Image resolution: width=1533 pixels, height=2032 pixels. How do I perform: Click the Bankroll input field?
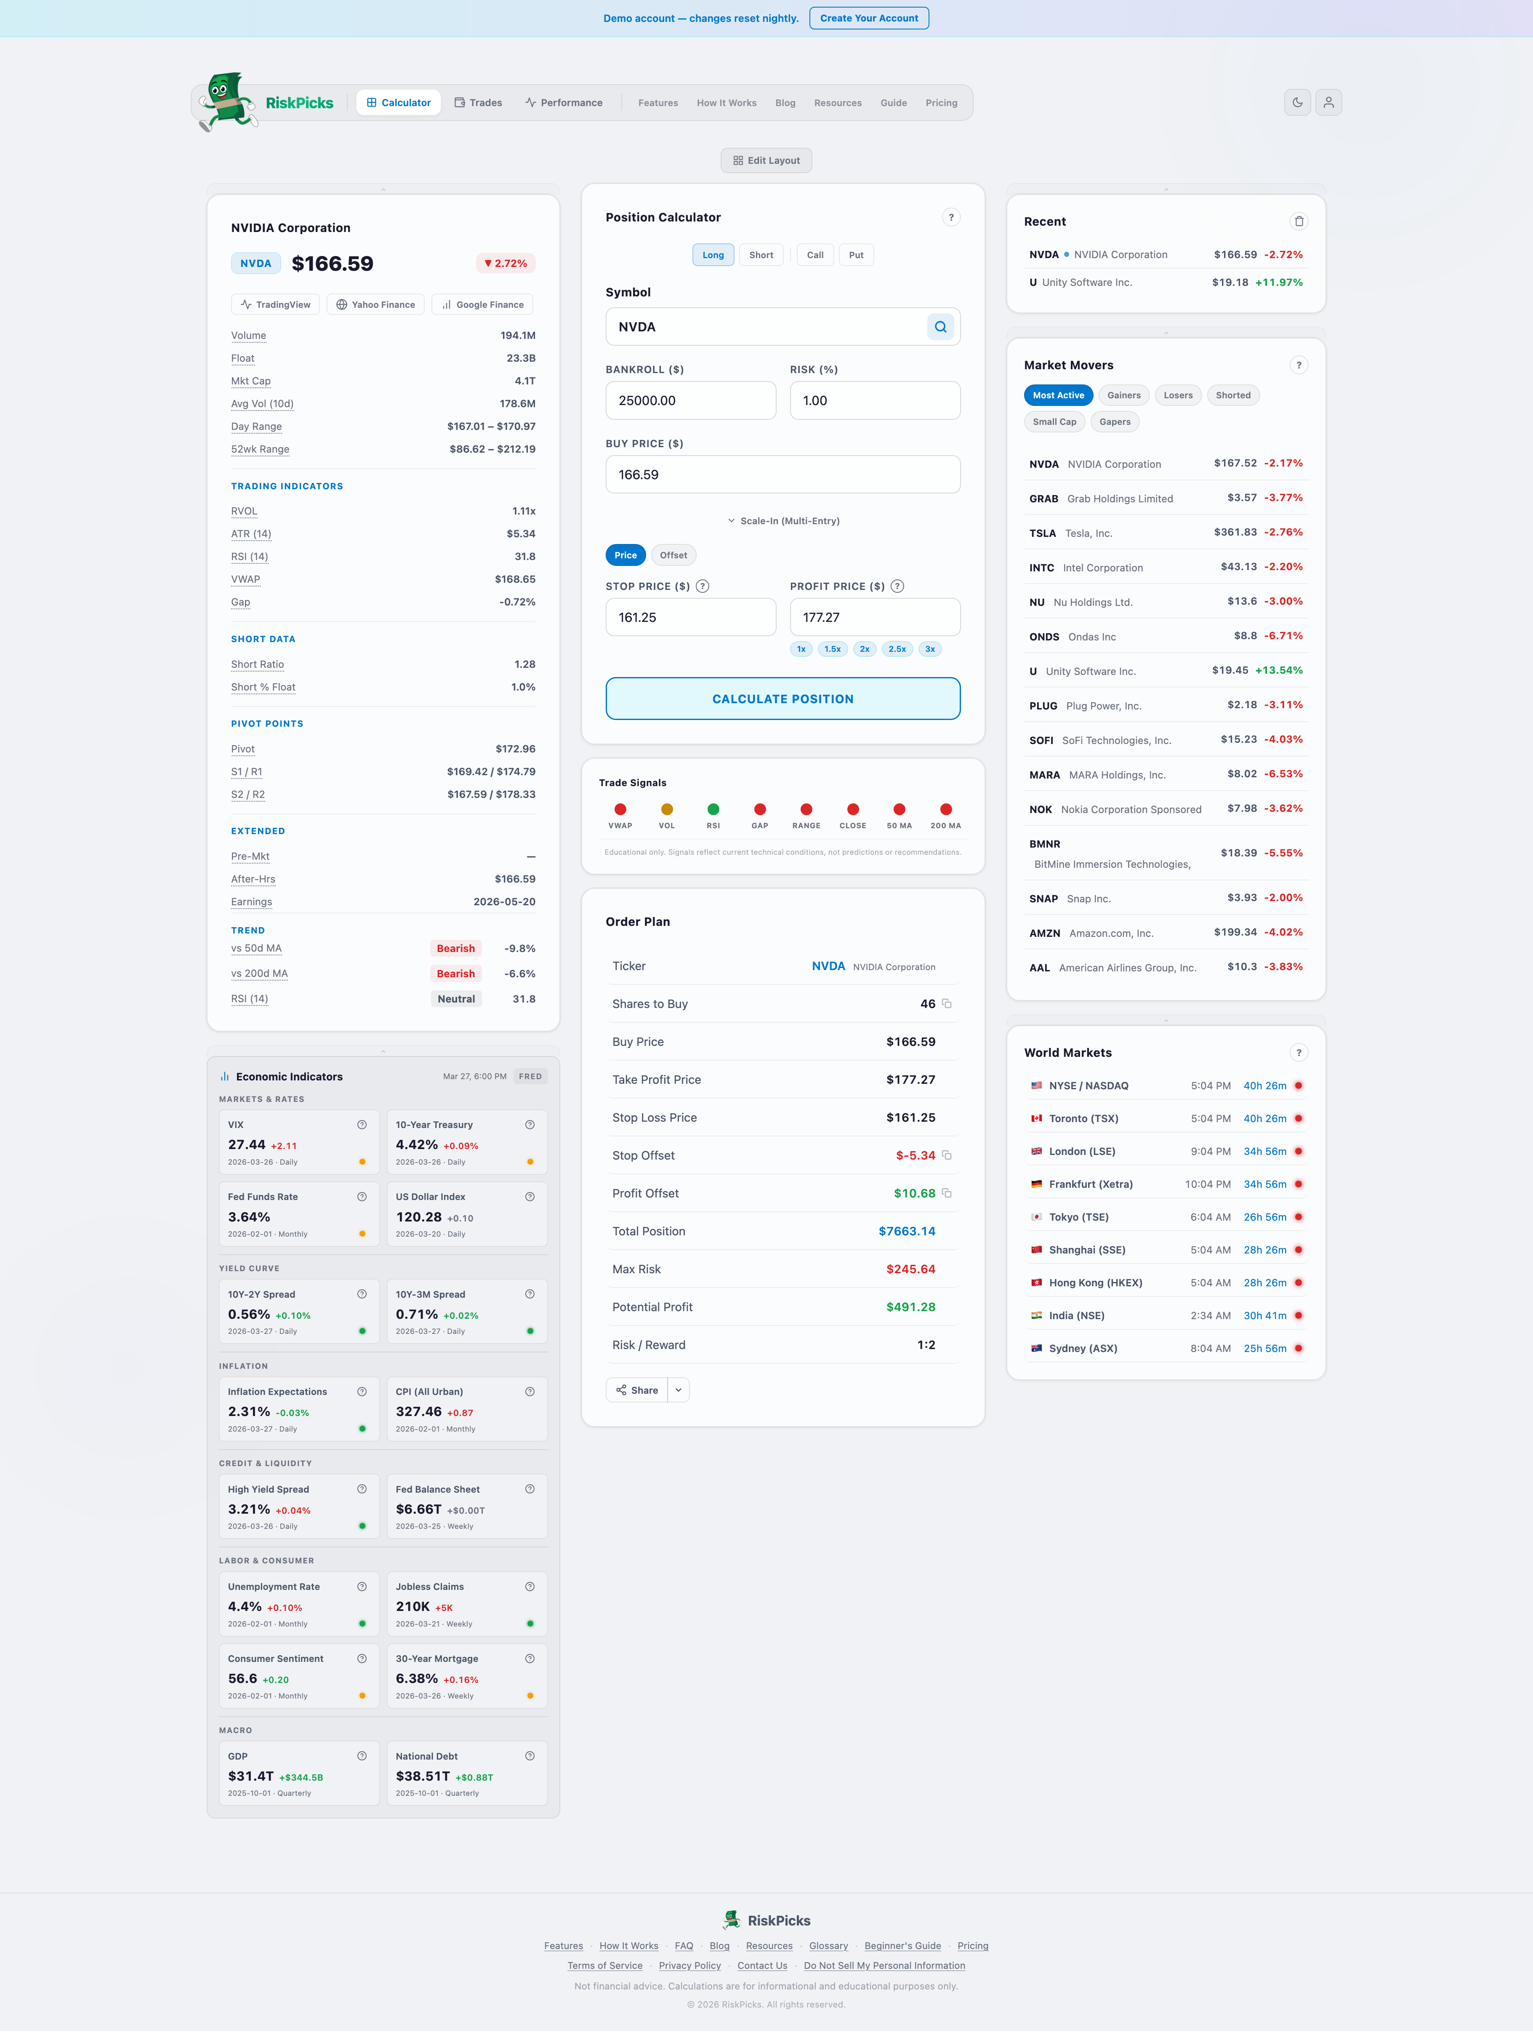[691, 400]
